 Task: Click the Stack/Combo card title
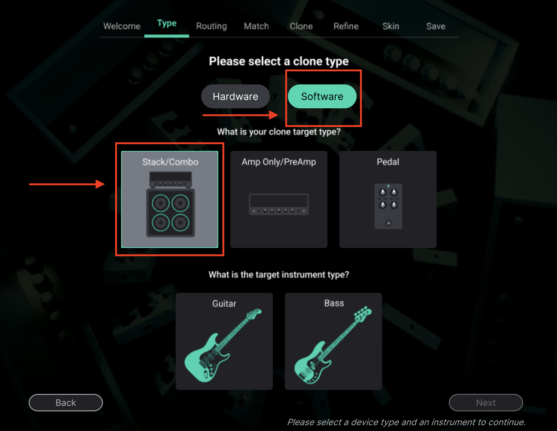[170, 162]
